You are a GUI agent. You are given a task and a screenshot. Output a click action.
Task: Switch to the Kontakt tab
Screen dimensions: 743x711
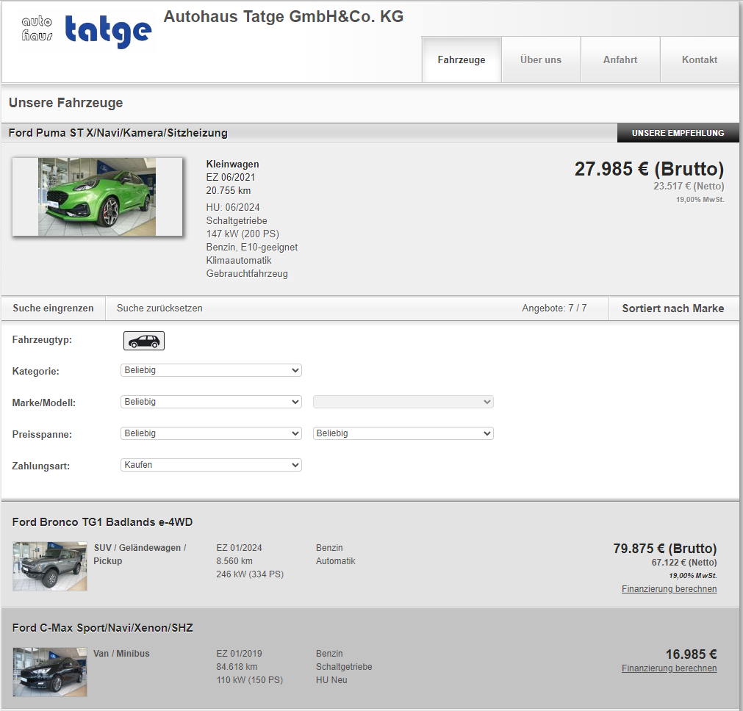tap(699, 60)
